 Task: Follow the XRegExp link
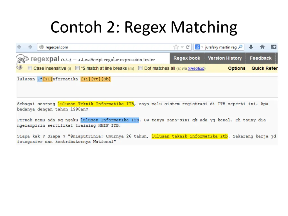(196, 68)
